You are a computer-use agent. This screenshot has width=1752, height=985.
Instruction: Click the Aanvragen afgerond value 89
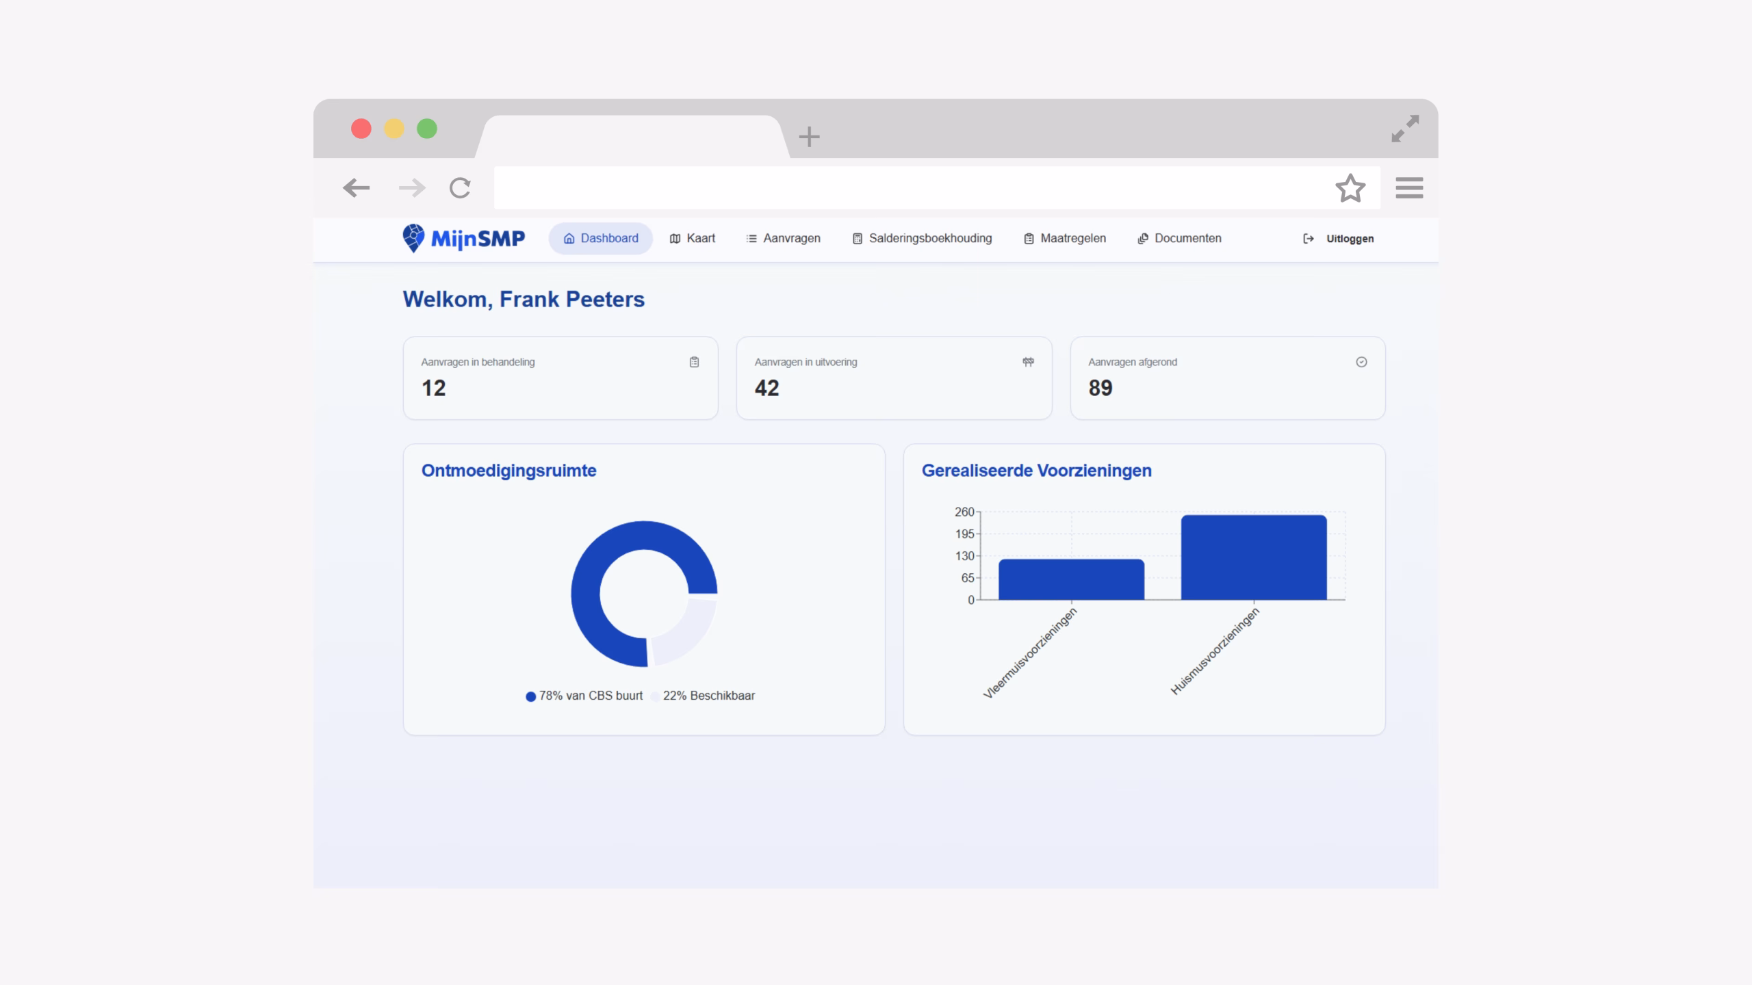pyautogui.click(x=1100, y=388)
